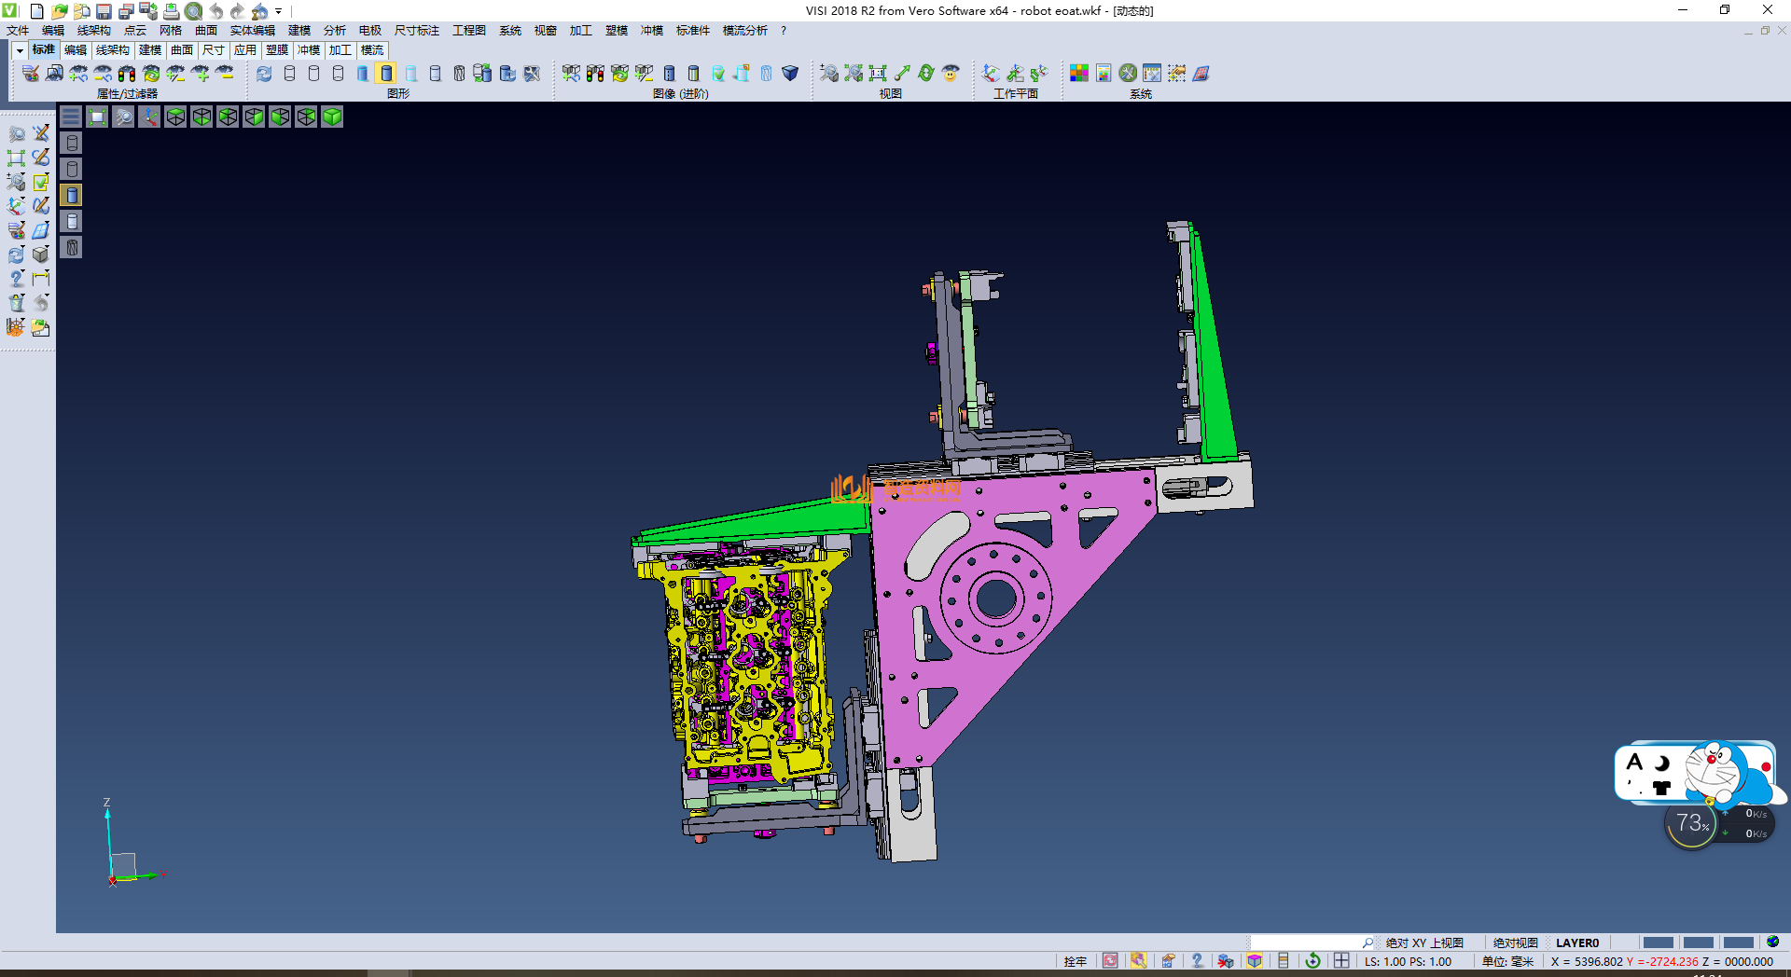Click the traffic light filter icon
The width and height of the screenshot is (1791, 977).
coord(127,73)
